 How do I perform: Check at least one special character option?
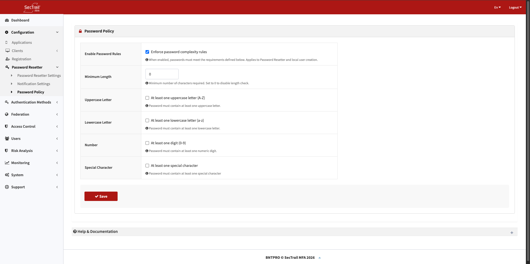[x=147, y=165]
